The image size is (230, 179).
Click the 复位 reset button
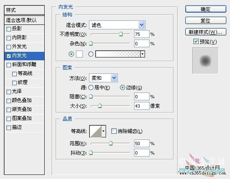click(206, 20)
